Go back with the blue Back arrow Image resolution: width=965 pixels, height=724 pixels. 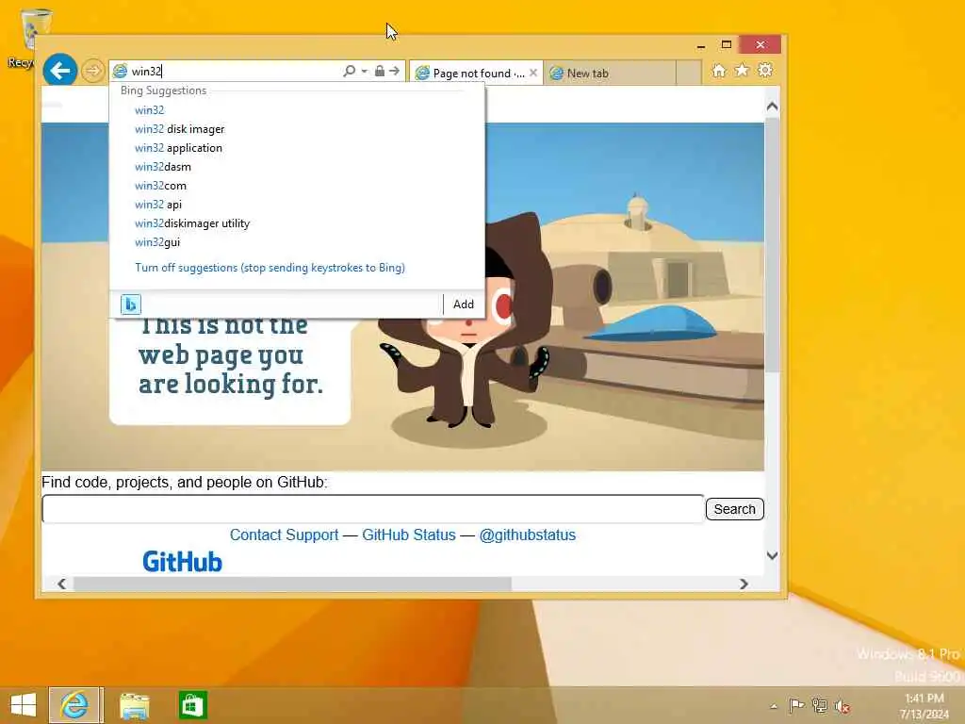[59, 71]
